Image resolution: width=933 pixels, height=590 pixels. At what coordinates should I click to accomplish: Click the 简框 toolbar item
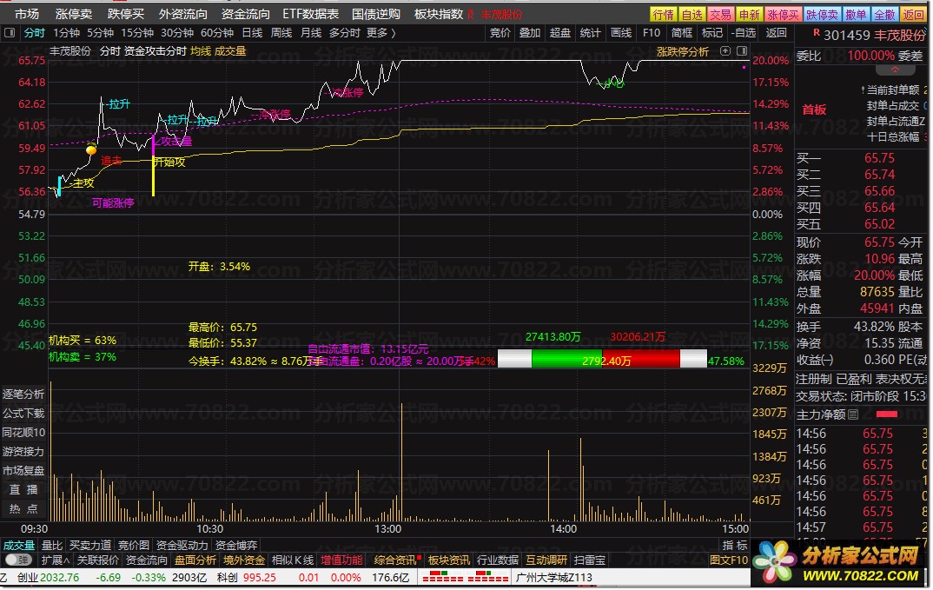(x=682, y=33)
